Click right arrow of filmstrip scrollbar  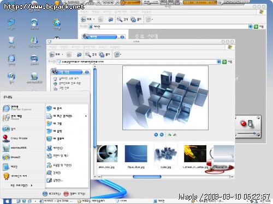pos(232,177)
